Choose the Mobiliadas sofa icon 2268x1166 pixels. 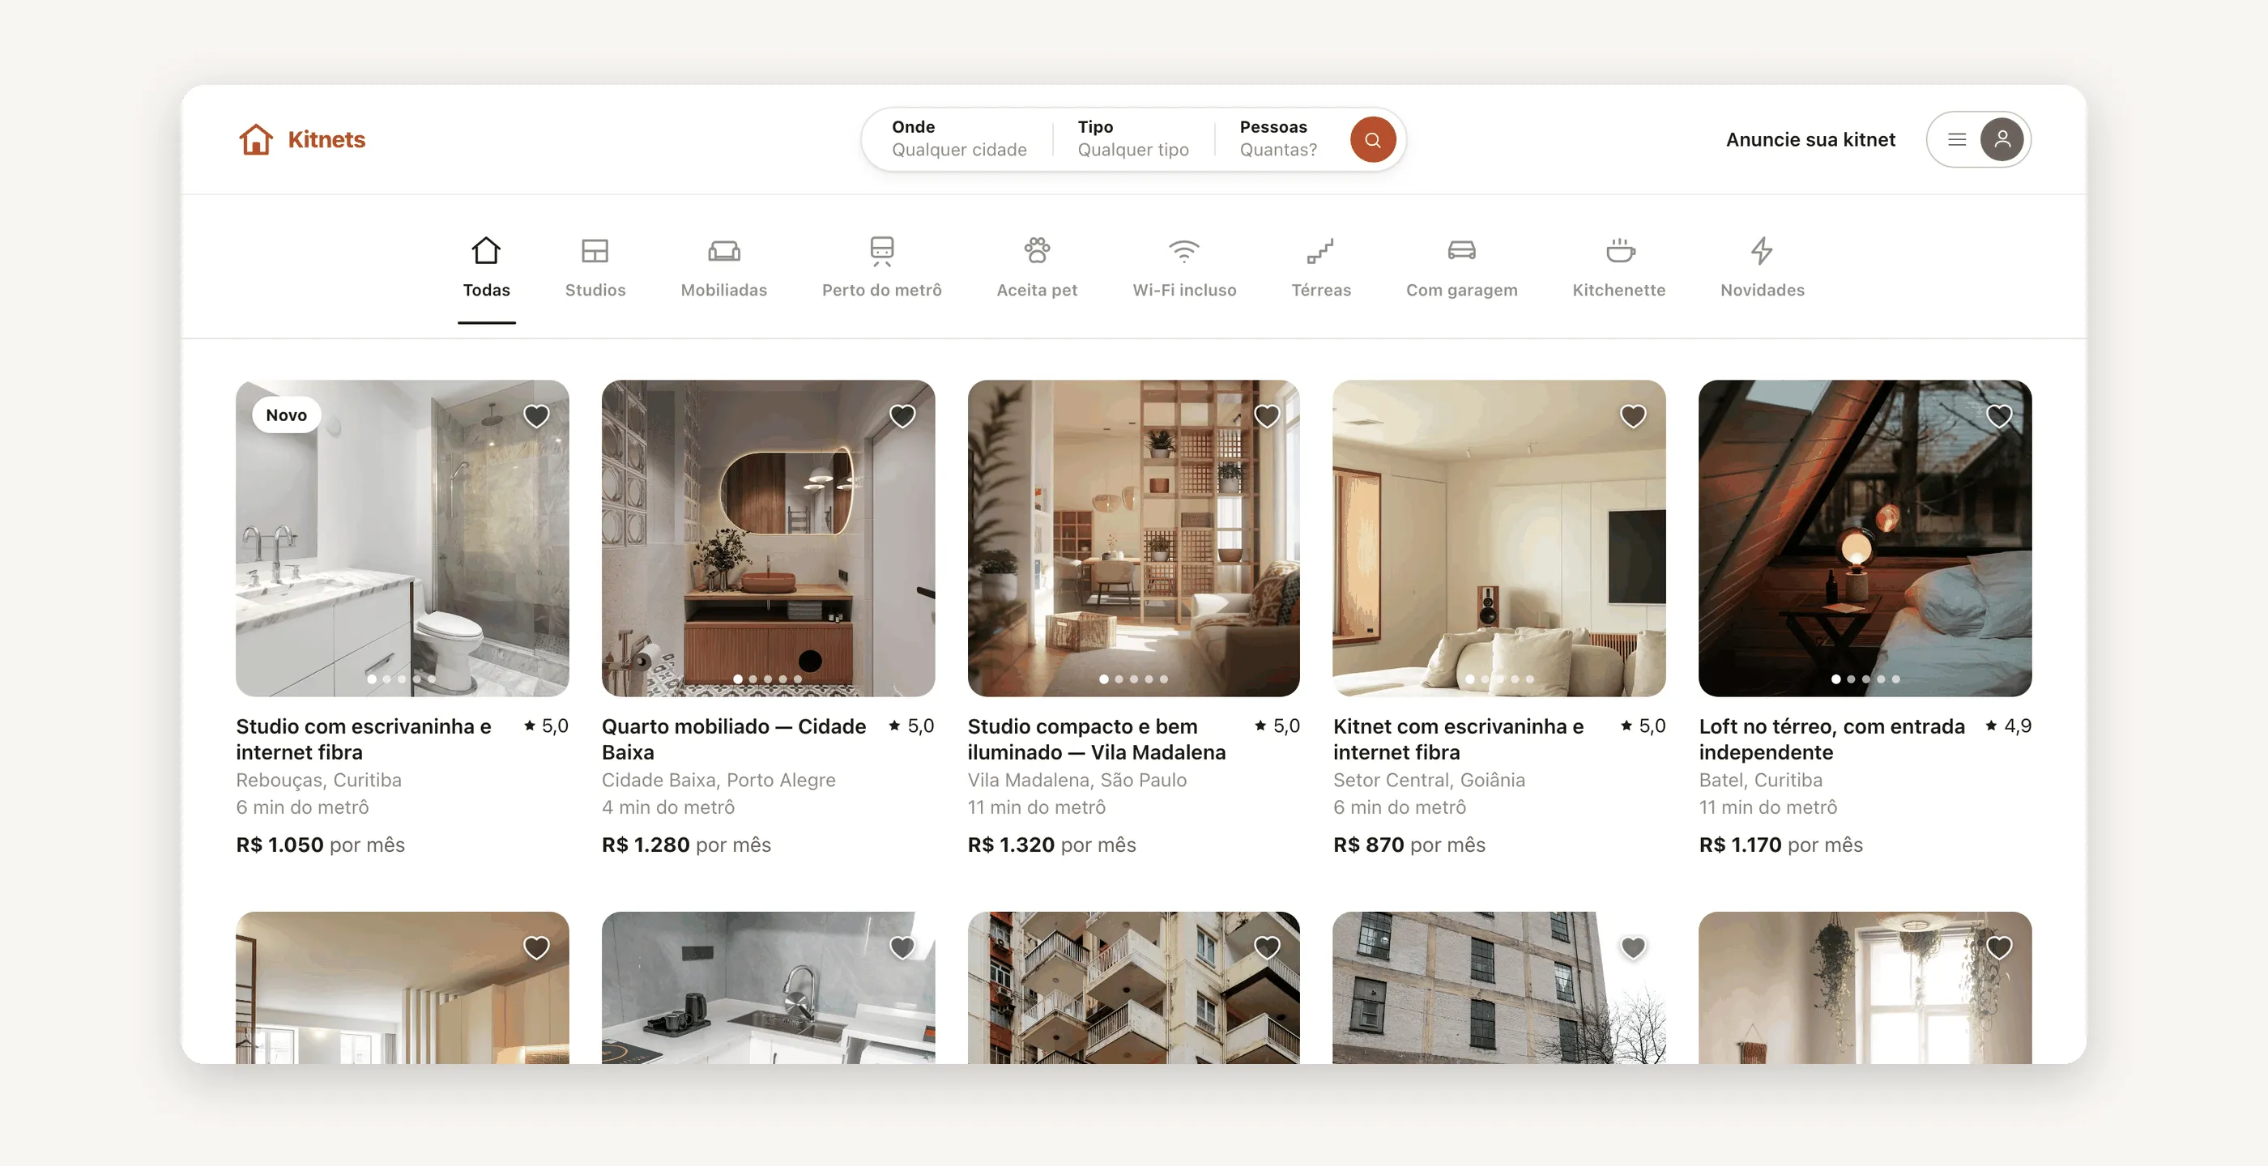pos(723,251)
